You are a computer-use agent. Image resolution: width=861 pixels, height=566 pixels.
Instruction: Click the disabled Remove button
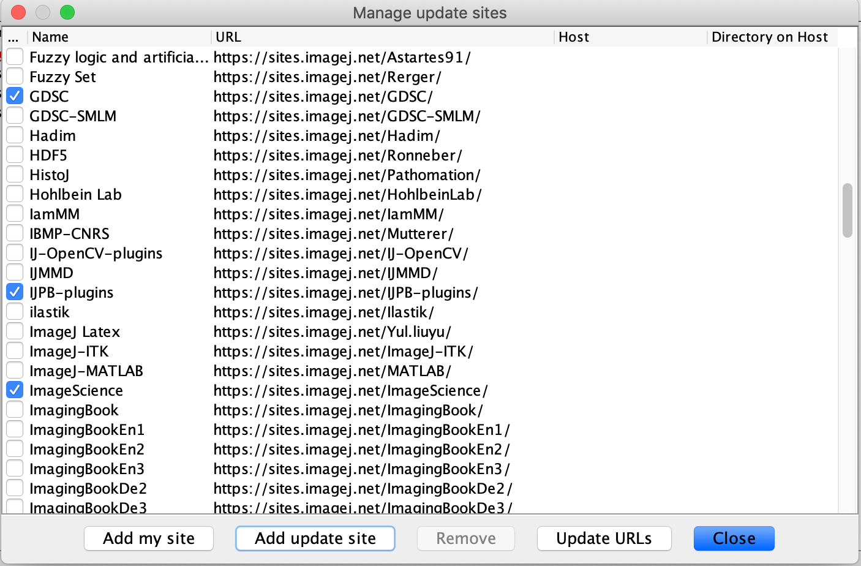tap(466, 538)
